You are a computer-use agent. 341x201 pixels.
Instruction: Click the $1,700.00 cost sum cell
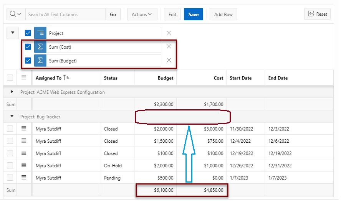(202, 104)
